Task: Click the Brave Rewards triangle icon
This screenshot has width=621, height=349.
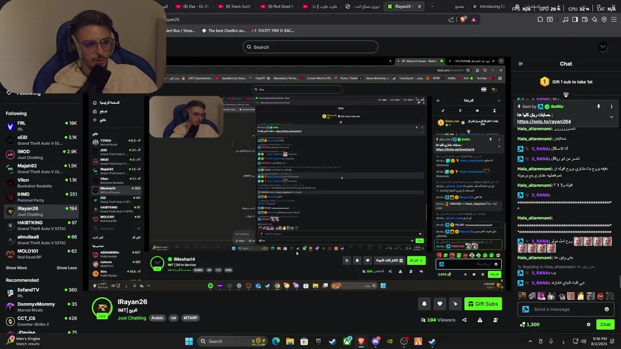Action: pos(474,19)
